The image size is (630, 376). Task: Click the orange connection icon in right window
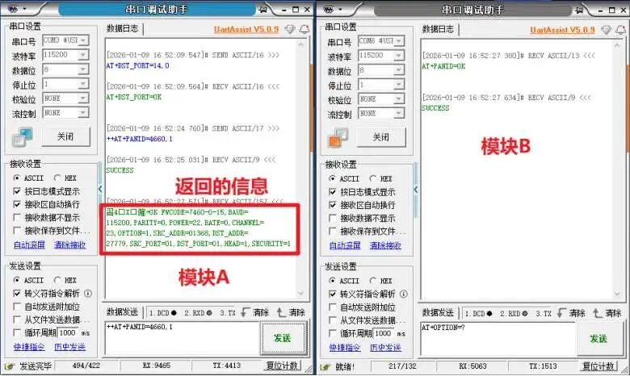pyautogui.click(x=338, y=138)
